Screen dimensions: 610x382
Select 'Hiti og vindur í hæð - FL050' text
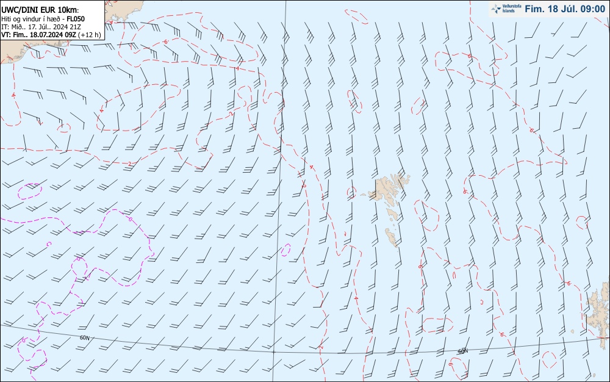(x=43, y=19)
